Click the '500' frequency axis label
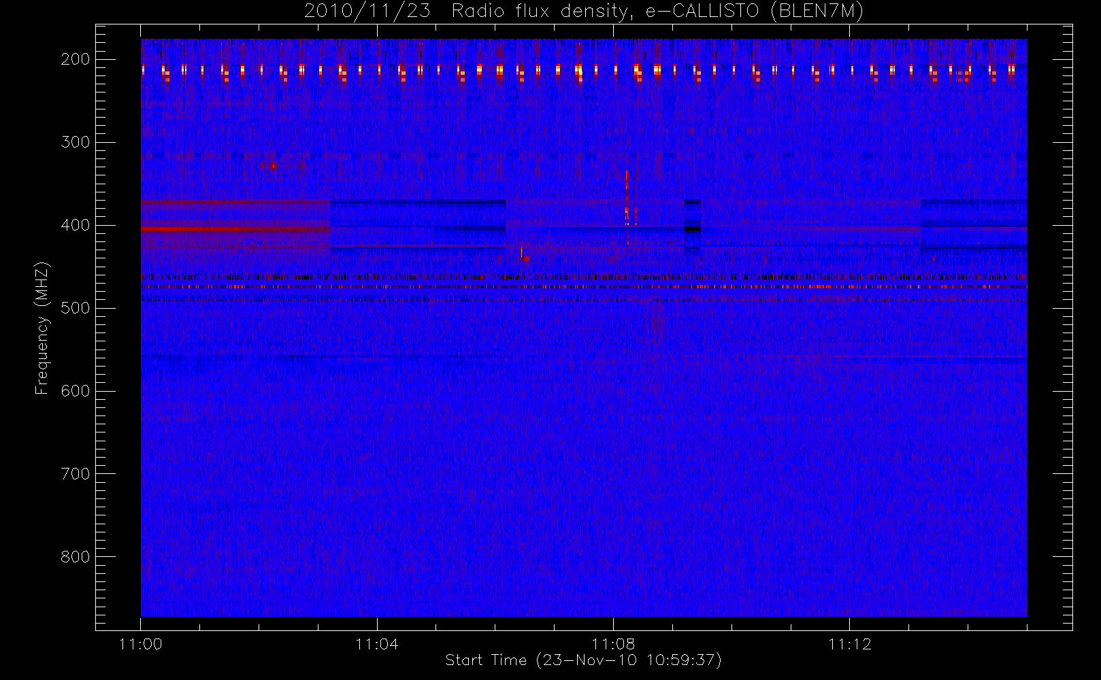 [x=76, y=308]
